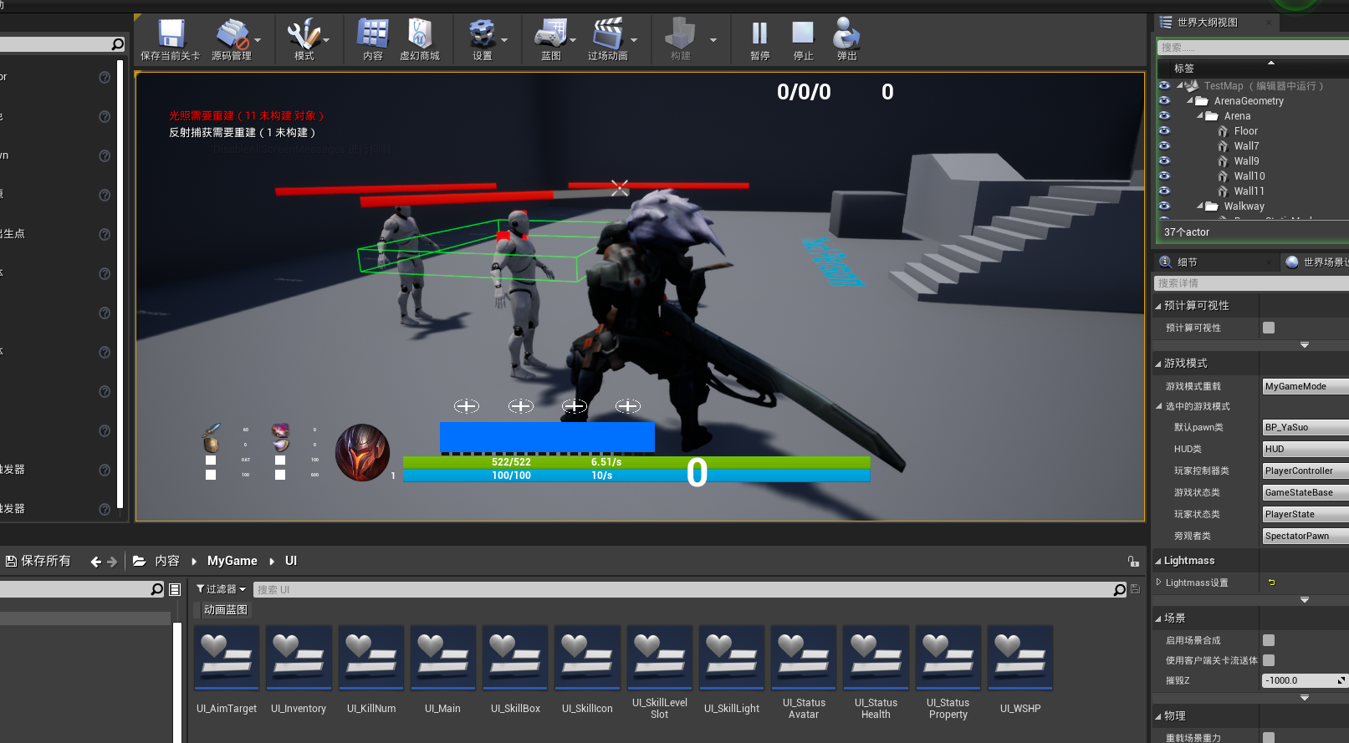
Task: Switch to the World Outliner (世界大纲视图) tab
Action: point(1207,23)
